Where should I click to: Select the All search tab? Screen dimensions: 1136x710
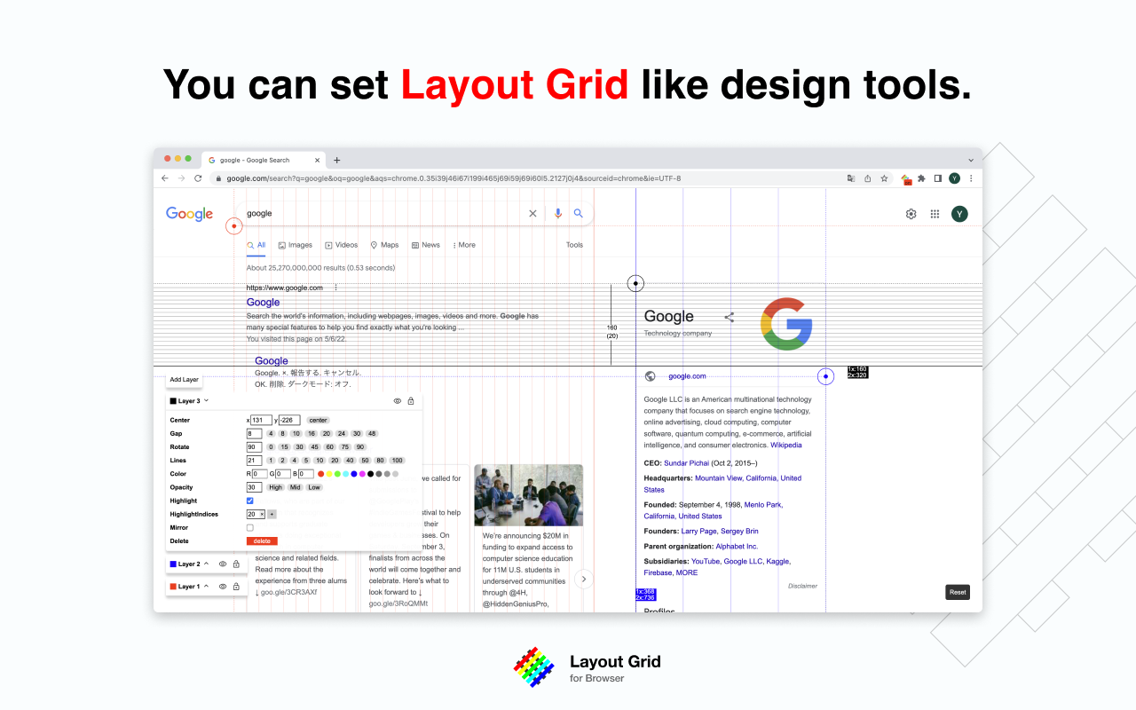pos(256,245)
